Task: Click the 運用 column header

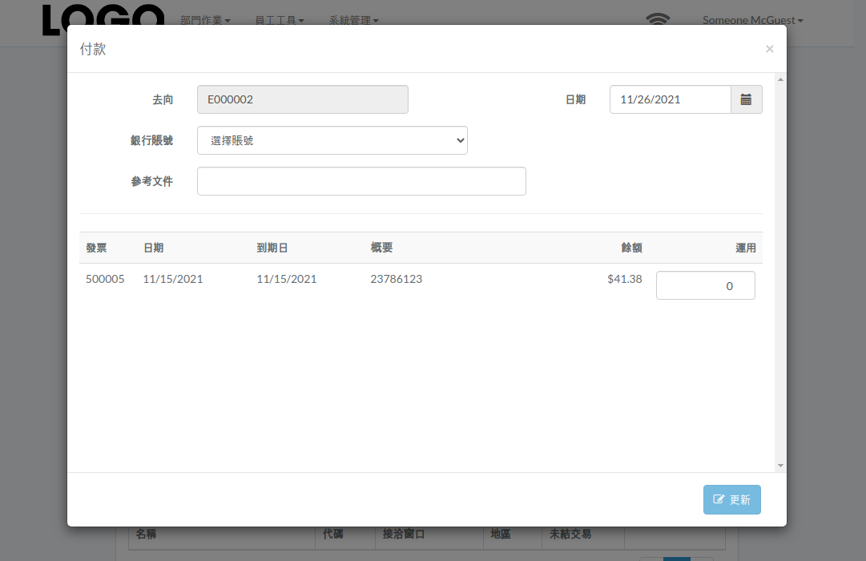Action: (745, 248)
